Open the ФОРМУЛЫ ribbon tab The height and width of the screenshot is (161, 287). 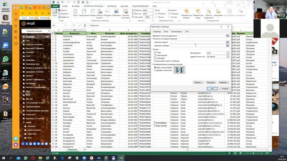[112, 6]
